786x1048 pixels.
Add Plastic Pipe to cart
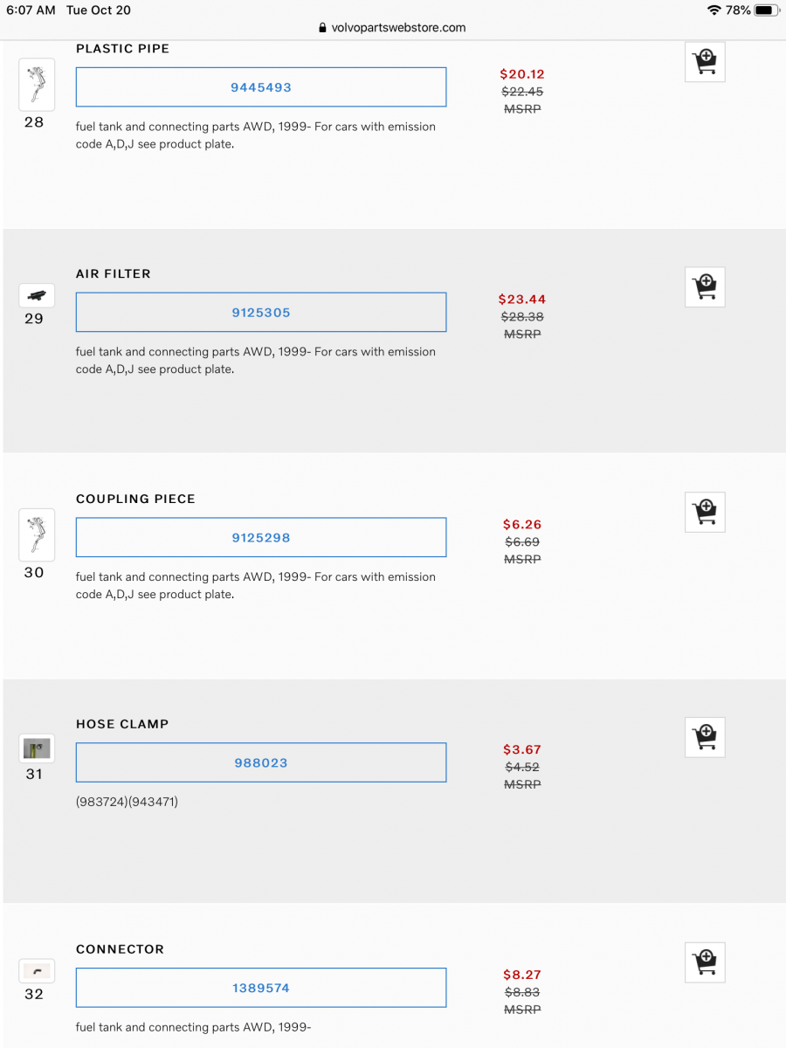point(705,62)
